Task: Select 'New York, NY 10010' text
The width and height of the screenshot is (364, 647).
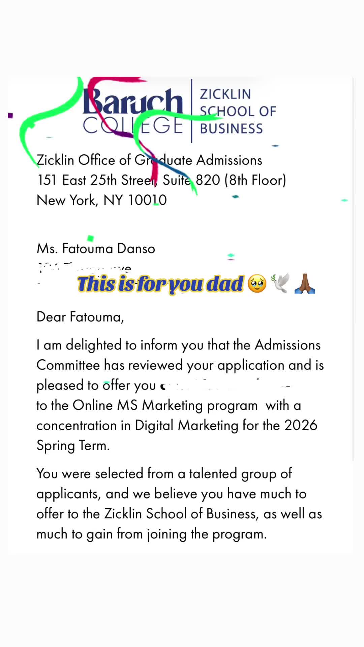Action: tap(102, 200)
